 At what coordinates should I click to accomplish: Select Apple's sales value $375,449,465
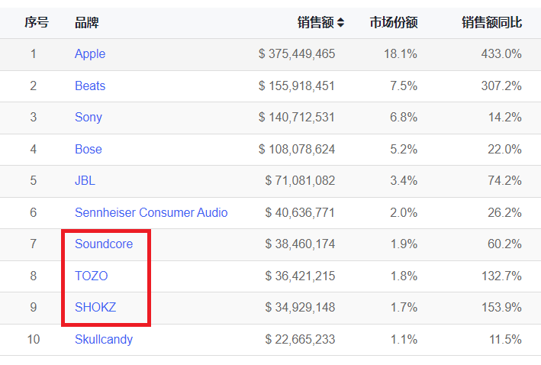click(x=296, y=54)
